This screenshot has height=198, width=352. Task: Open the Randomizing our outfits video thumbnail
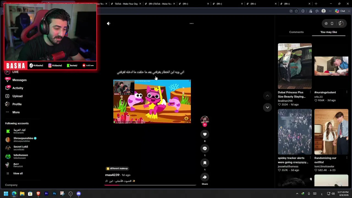[331, 132]
